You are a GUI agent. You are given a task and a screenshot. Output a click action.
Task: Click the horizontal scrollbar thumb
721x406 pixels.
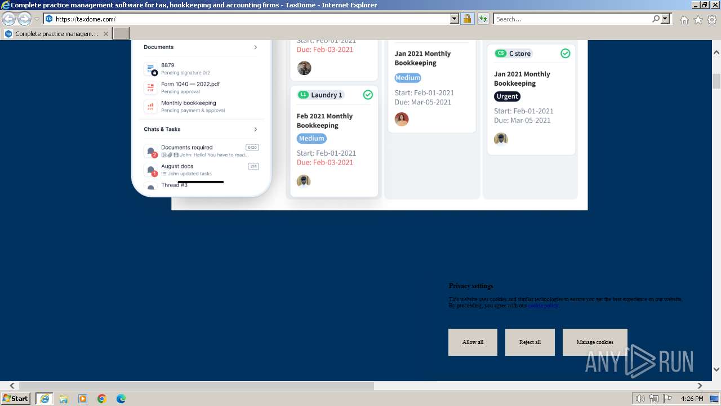pos(197,386)
